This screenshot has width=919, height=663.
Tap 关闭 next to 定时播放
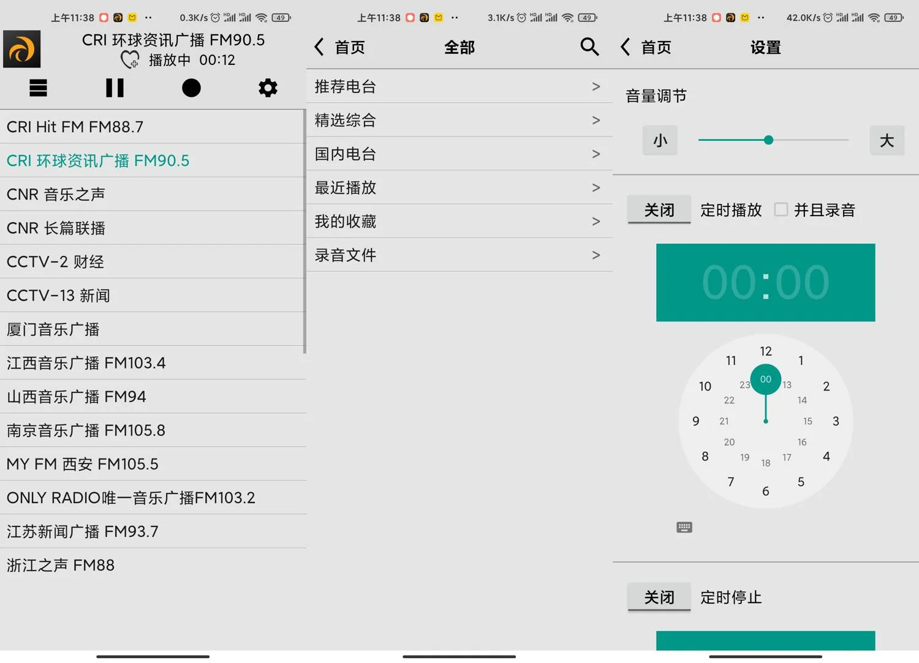(659, 209)
